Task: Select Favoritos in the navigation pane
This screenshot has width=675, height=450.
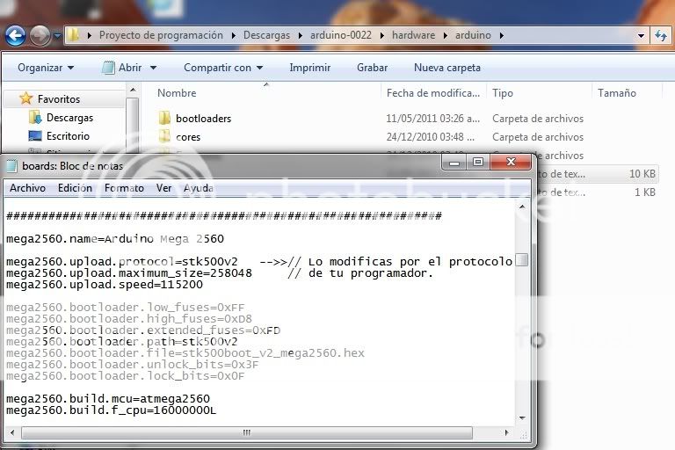Action: pyautogui.click(x=59, y=99)
